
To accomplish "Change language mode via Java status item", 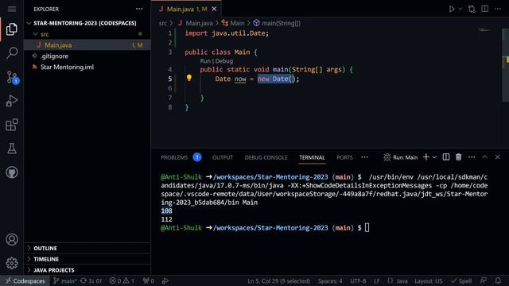I will tap(398, 280).
